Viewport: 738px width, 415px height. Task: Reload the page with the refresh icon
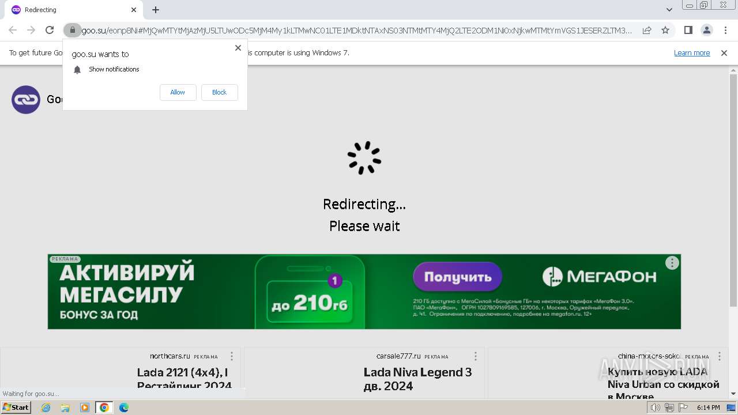[x=50, y=30]
